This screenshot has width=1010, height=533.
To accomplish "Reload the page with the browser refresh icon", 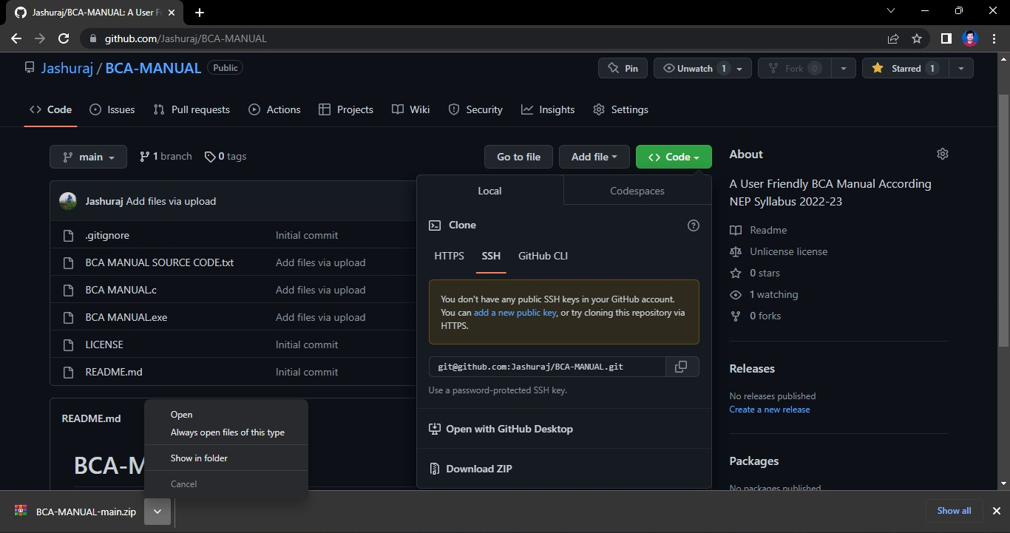I will click(x=64, y=38).
